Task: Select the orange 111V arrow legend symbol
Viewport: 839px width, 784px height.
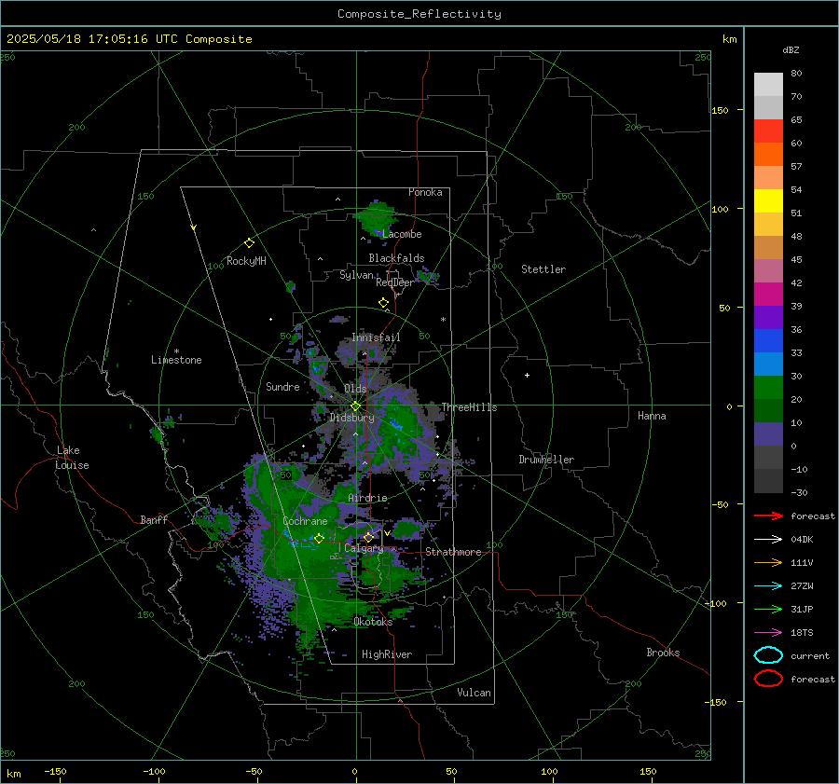Action: coord(768,562)
